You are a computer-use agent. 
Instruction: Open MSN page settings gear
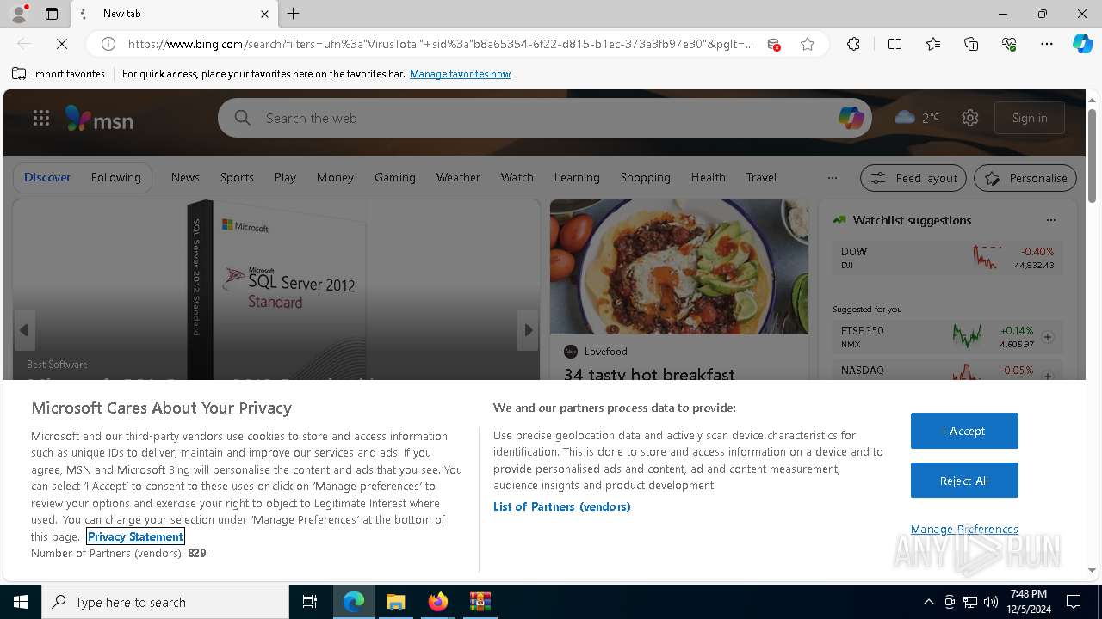tap(970, 118)
